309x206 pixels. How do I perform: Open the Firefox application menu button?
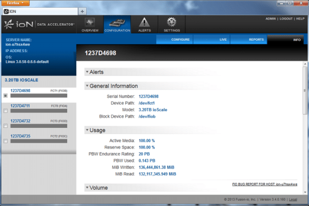coord(15,3)
